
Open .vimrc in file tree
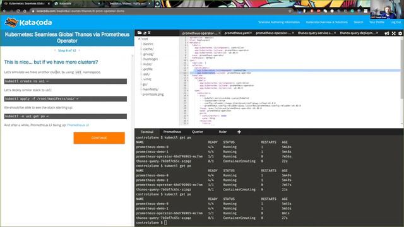(x=147, y=79)
